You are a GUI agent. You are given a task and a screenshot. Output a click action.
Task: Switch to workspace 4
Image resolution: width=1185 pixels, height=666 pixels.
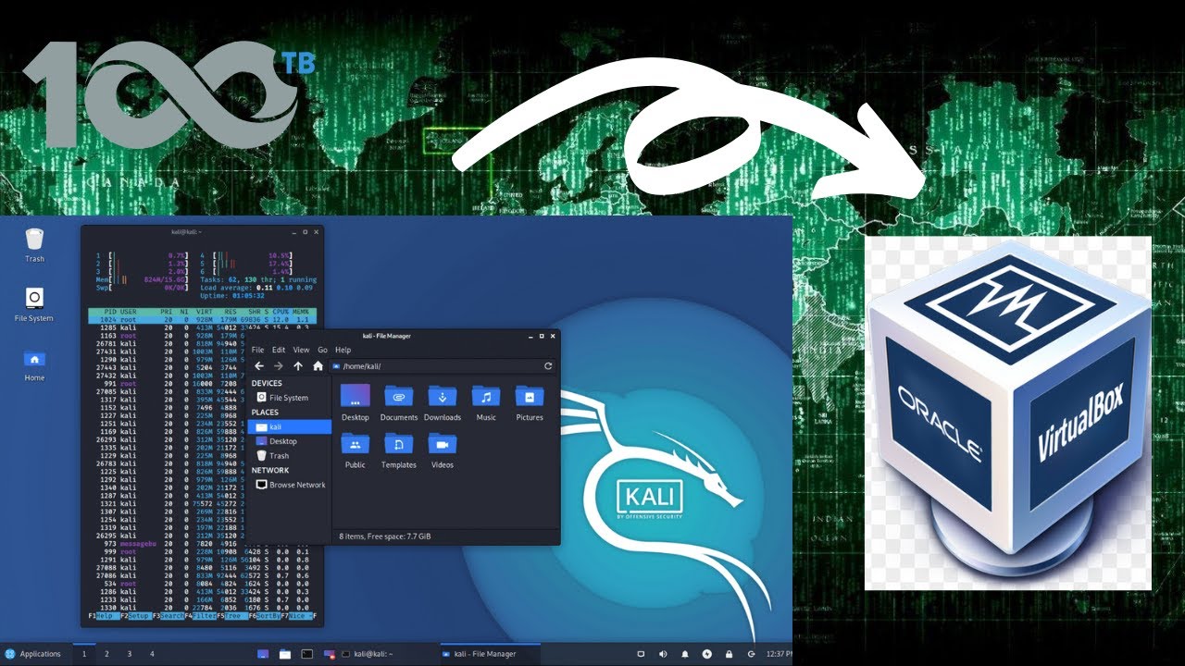pyautogui.click(x=152, y=654)
